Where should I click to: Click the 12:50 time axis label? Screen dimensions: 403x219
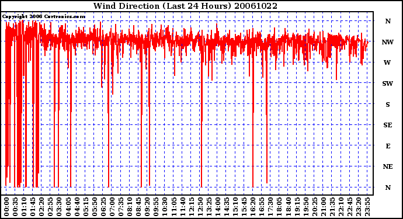[200, 206]
